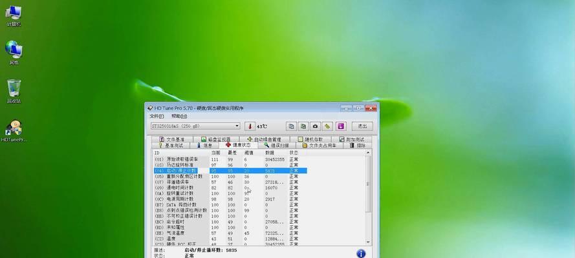The width and height of the screenshot is (575, 258).
Task: Click the attribute list scroll-up arrow
Action: pyautogui.click(x=368, y=153)
